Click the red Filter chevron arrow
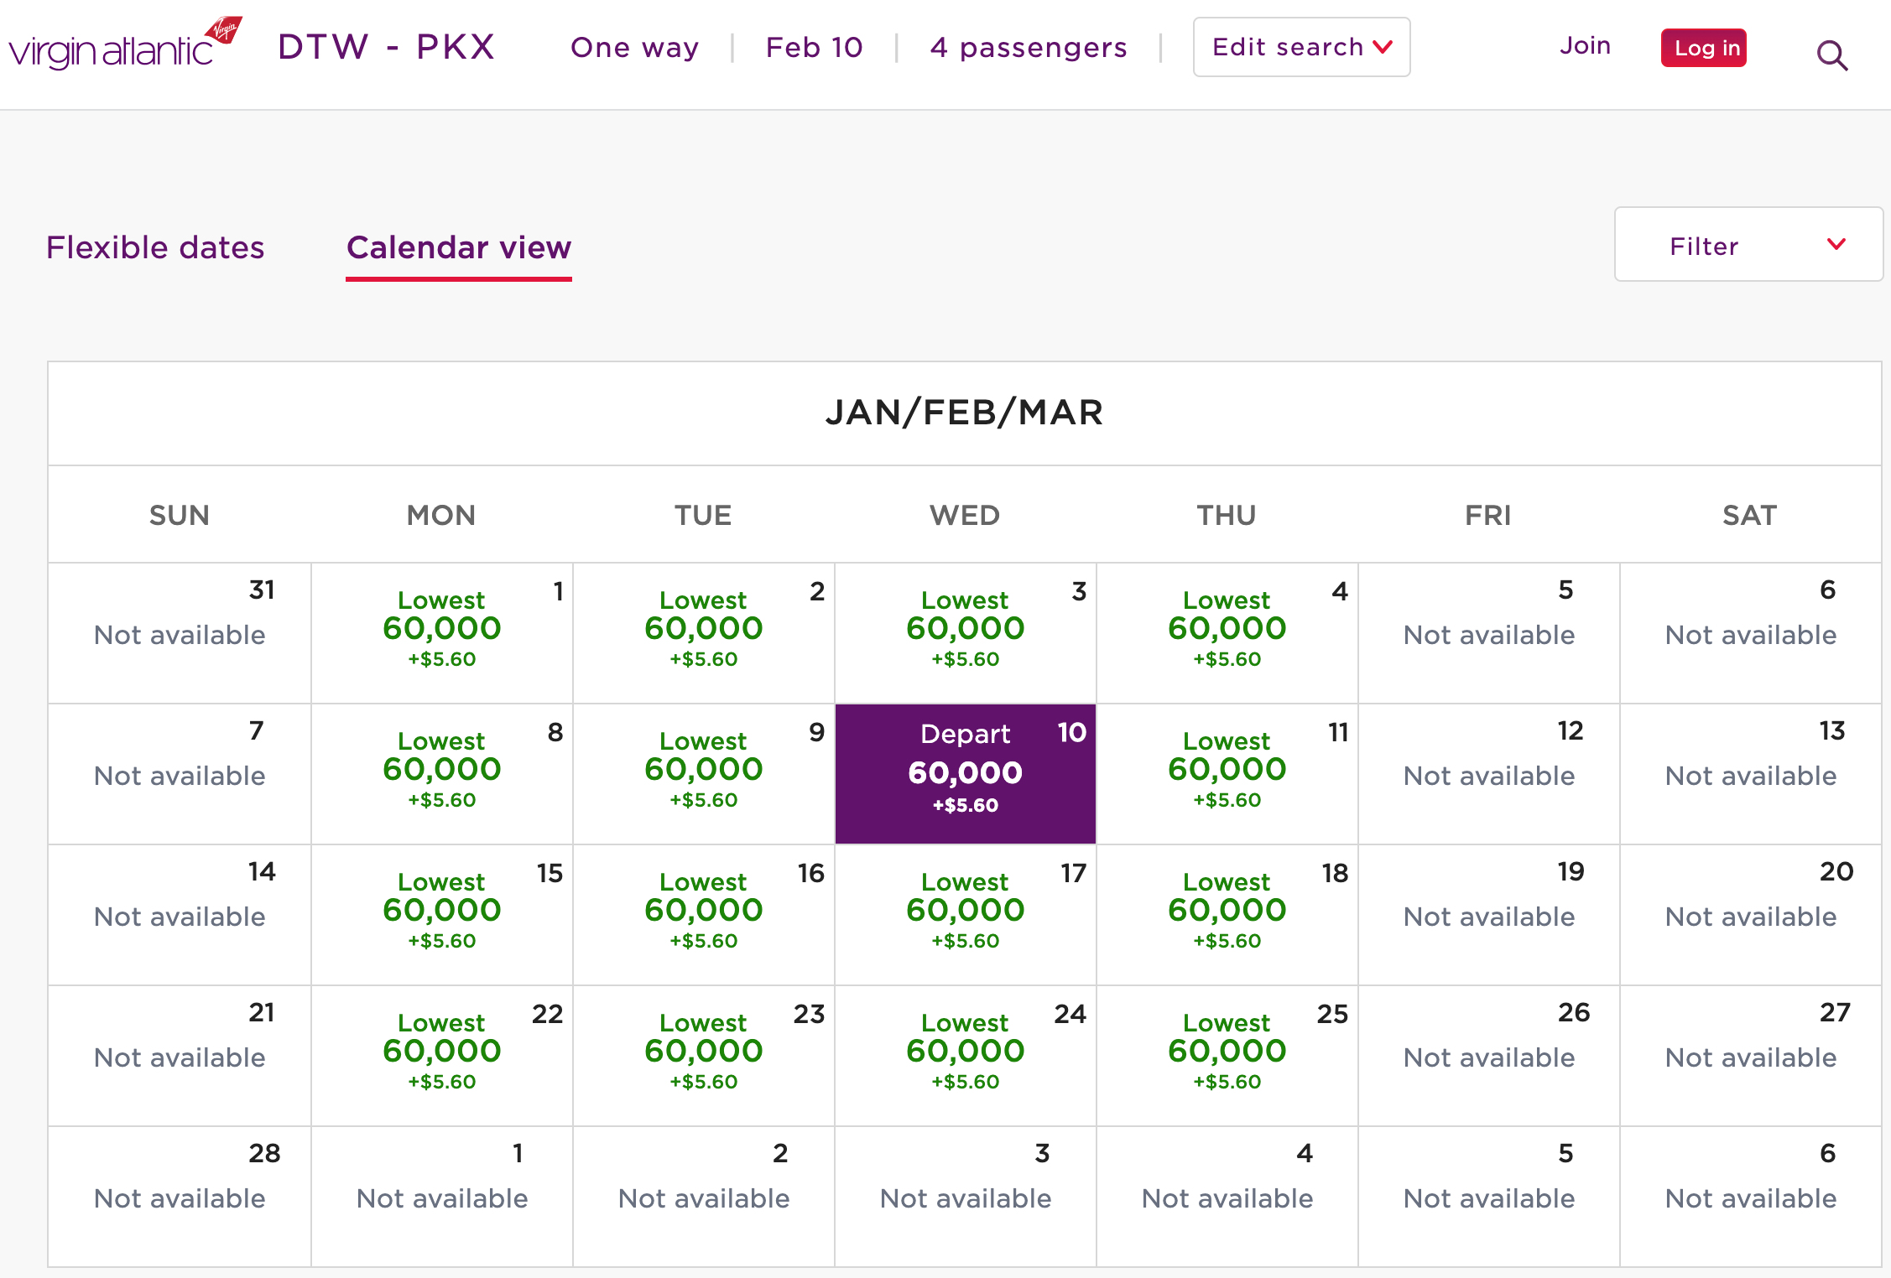 pos(1836,245)
